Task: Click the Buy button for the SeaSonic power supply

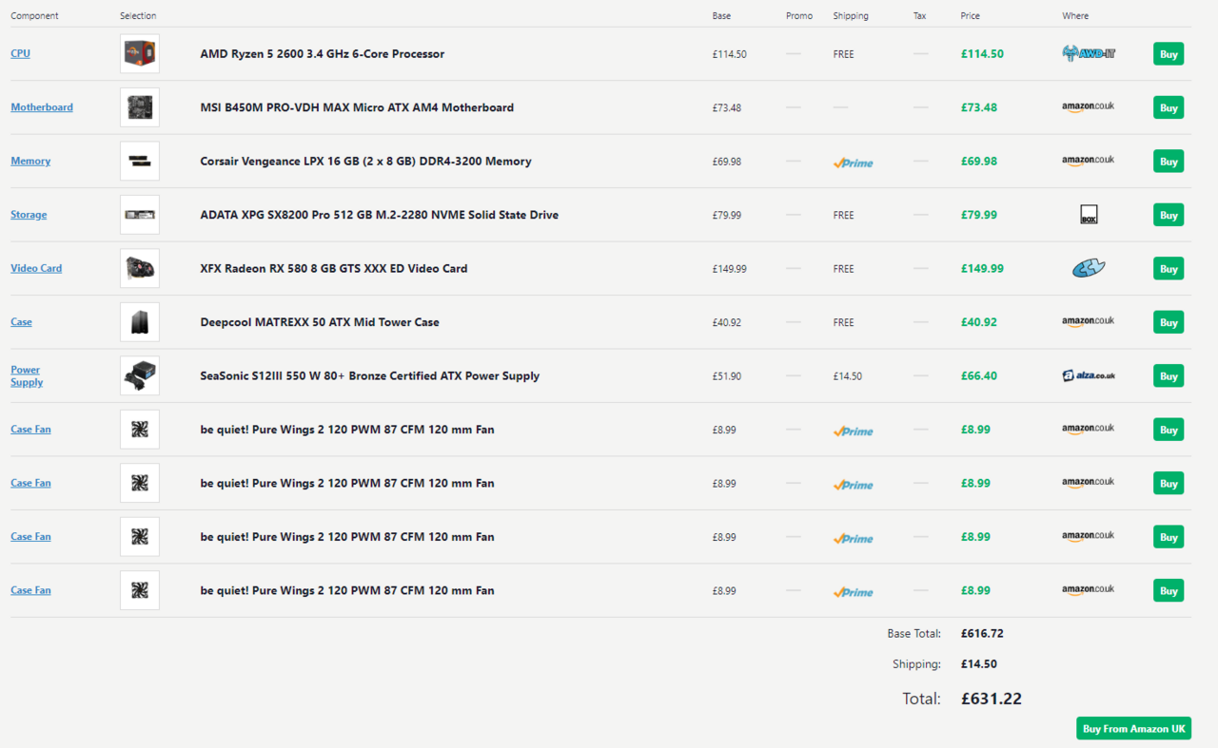Action: [x=1169, y=376]
